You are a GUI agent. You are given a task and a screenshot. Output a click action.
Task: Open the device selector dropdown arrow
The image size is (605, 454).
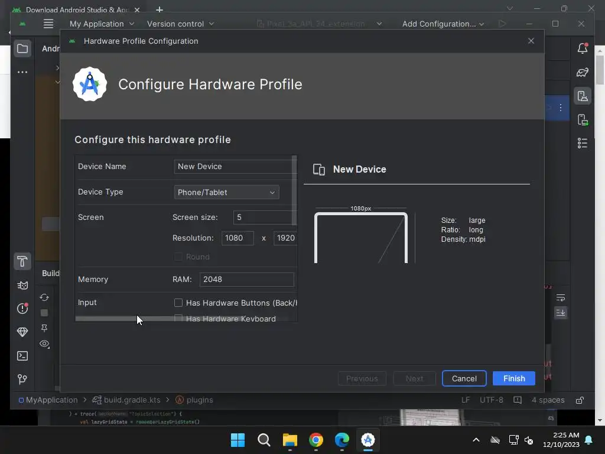point(379,24)
